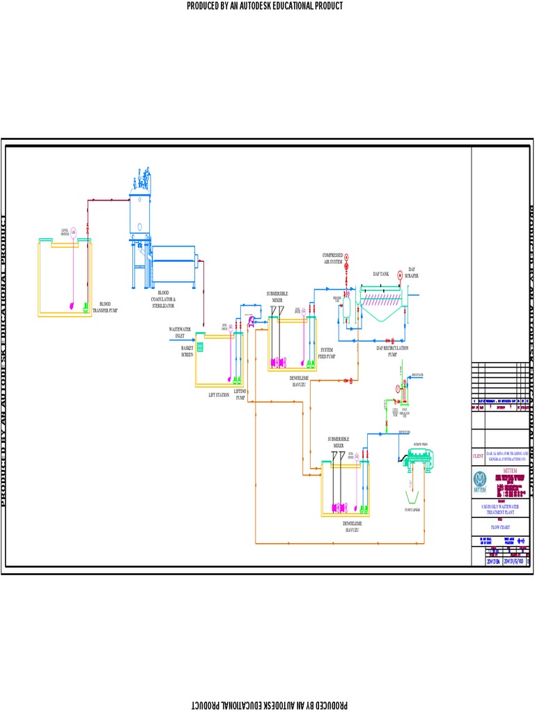
Task: Click the 'MITTEM' heading text above company details
Action: coord(510,471)
